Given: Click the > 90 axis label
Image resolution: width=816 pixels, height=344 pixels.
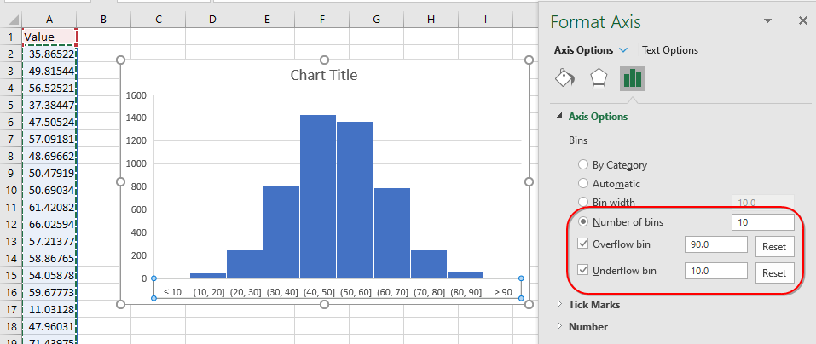Looking at the screenshot, I should point(503,292).
